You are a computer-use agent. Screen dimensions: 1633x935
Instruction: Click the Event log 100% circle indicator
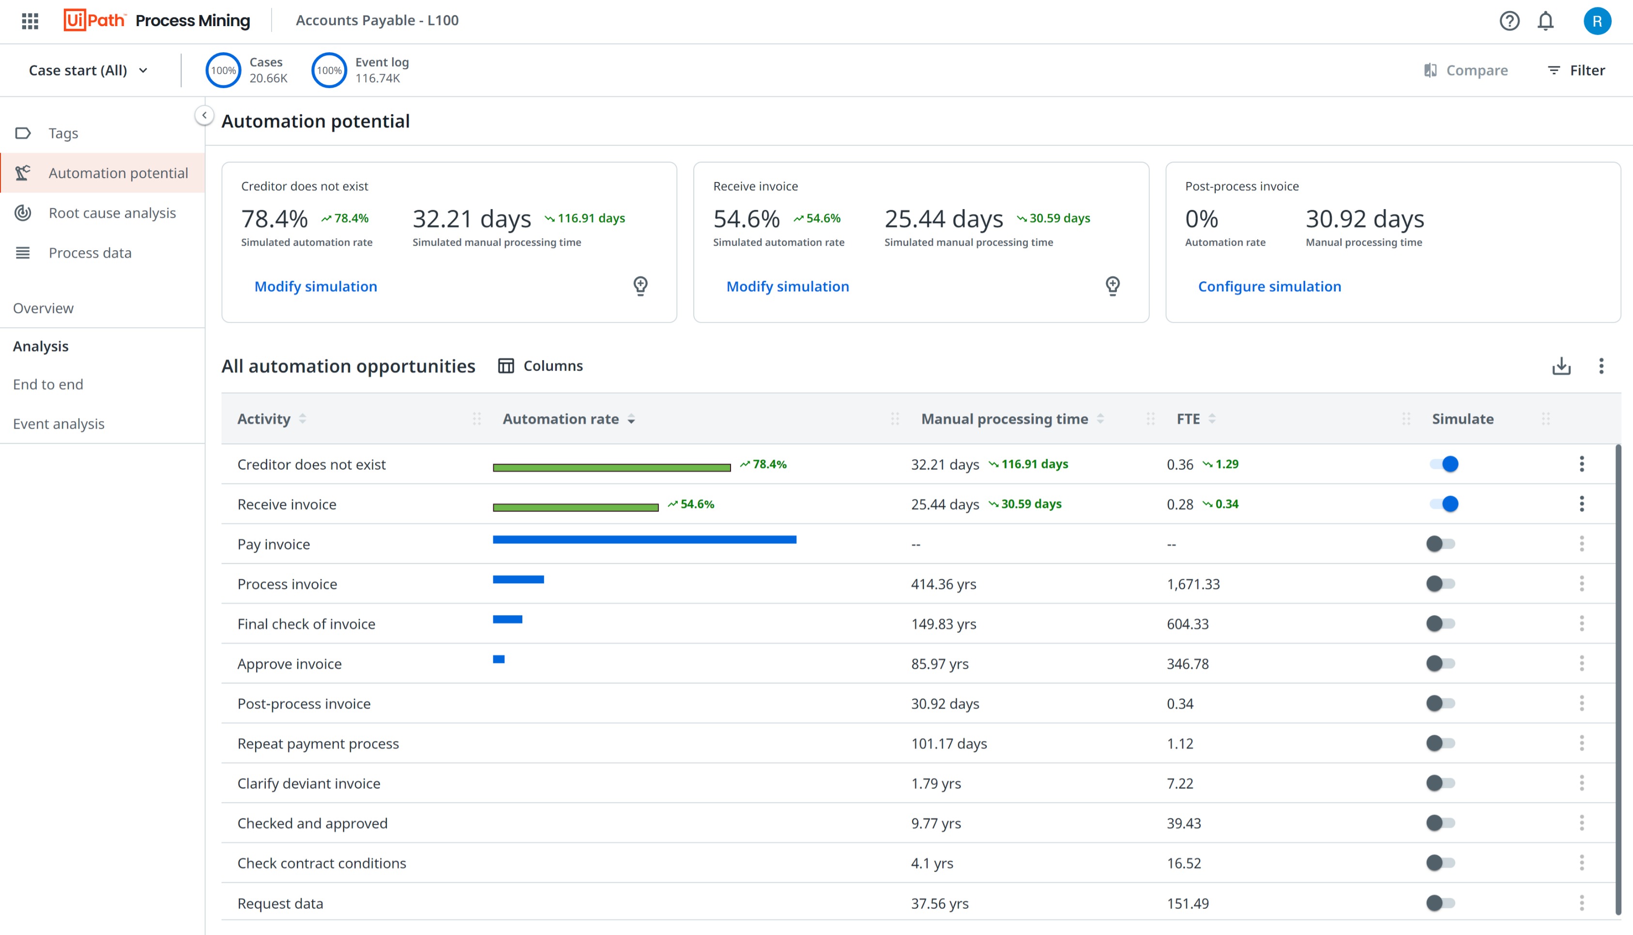[329, 71]
